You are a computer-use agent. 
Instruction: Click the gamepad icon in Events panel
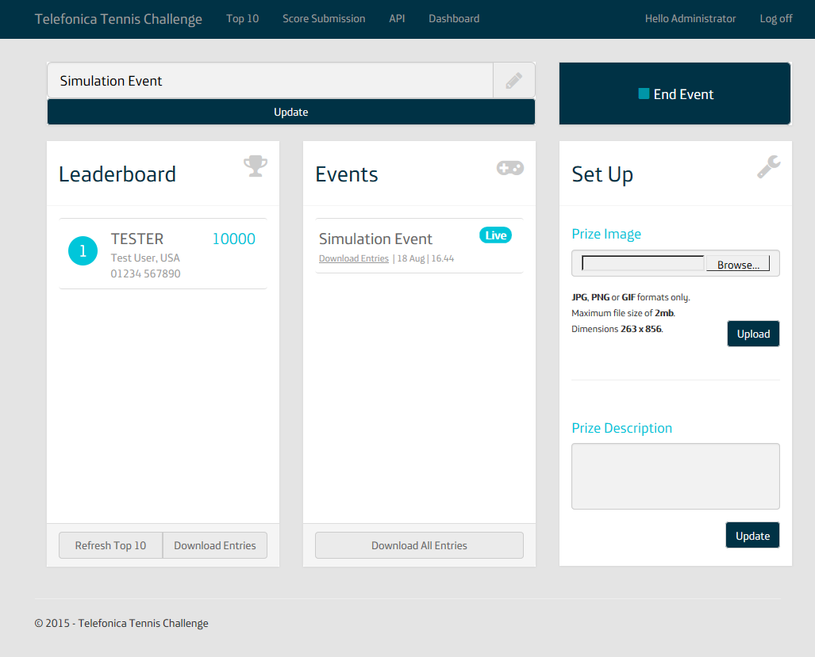click(x=509, y=167)
